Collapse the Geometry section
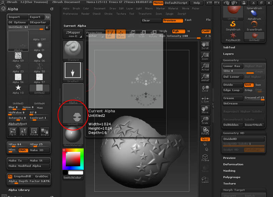The image size is (273, 197). click(231, 60)
